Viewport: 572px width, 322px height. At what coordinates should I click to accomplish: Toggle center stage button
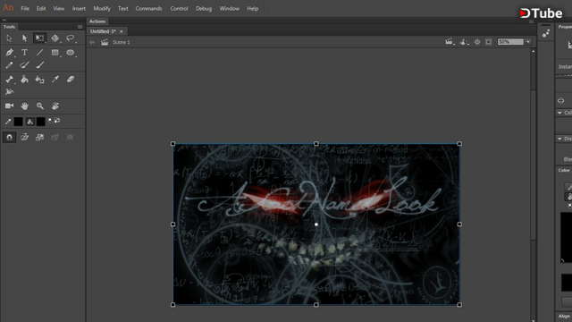pyautogui.click(x=477, y=42)
